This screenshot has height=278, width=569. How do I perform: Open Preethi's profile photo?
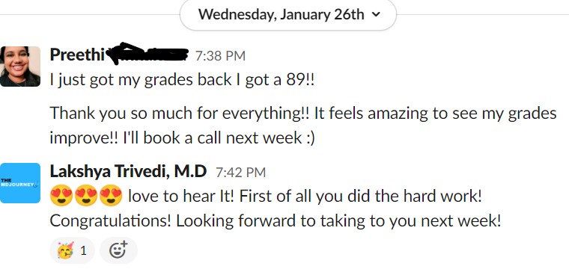20,67
